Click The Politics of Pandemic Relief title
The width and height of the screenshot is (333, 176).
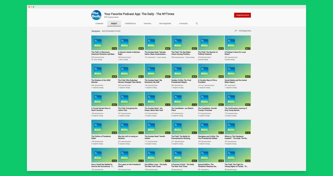coord(101,137)
